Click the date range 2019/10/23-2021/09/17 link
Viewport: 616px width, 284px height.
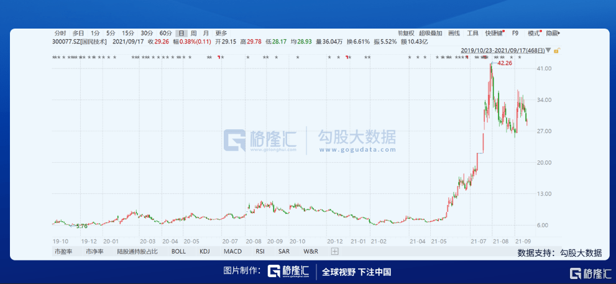pos(502,50)
